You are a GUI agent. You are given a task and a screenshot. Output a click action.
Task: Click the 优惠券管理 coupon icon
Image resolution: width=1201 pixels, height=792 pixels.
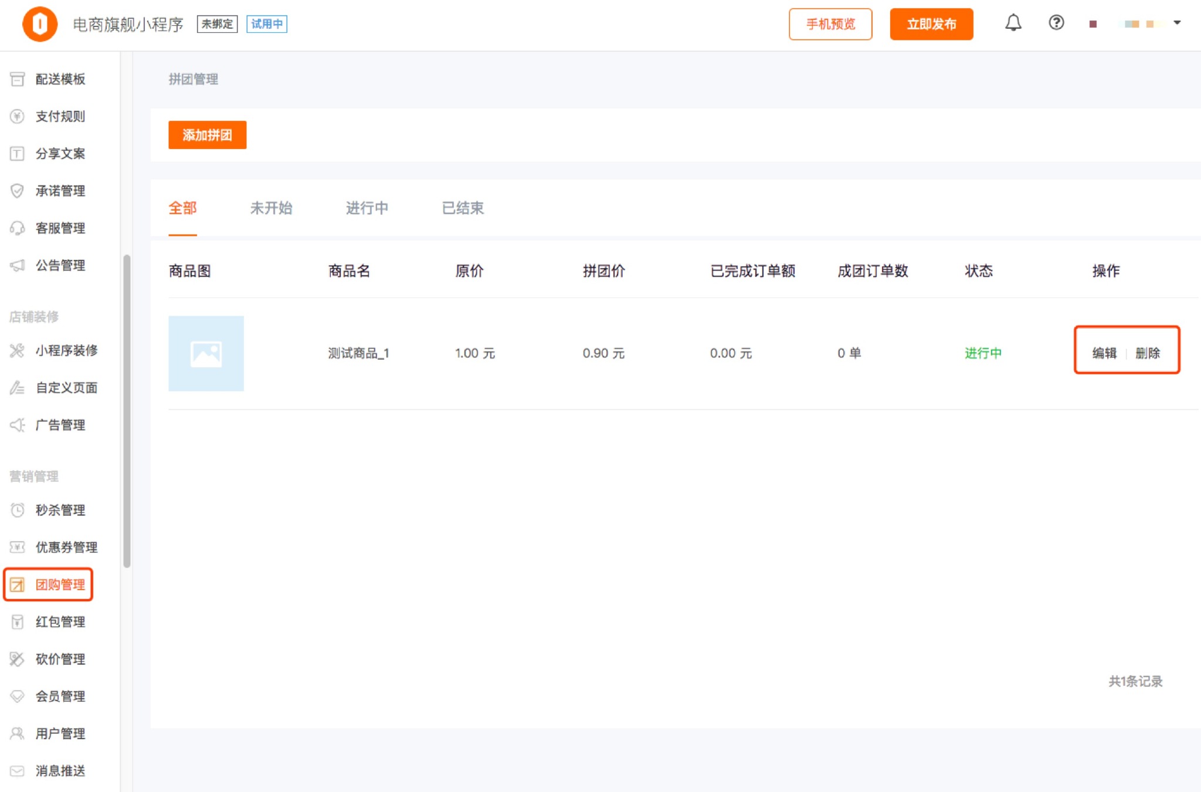(x=18, y=547)
